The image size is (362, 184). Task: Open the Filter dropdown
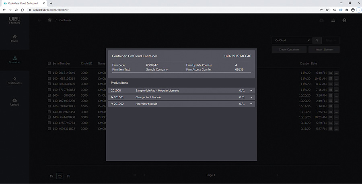tap(331, 40)
